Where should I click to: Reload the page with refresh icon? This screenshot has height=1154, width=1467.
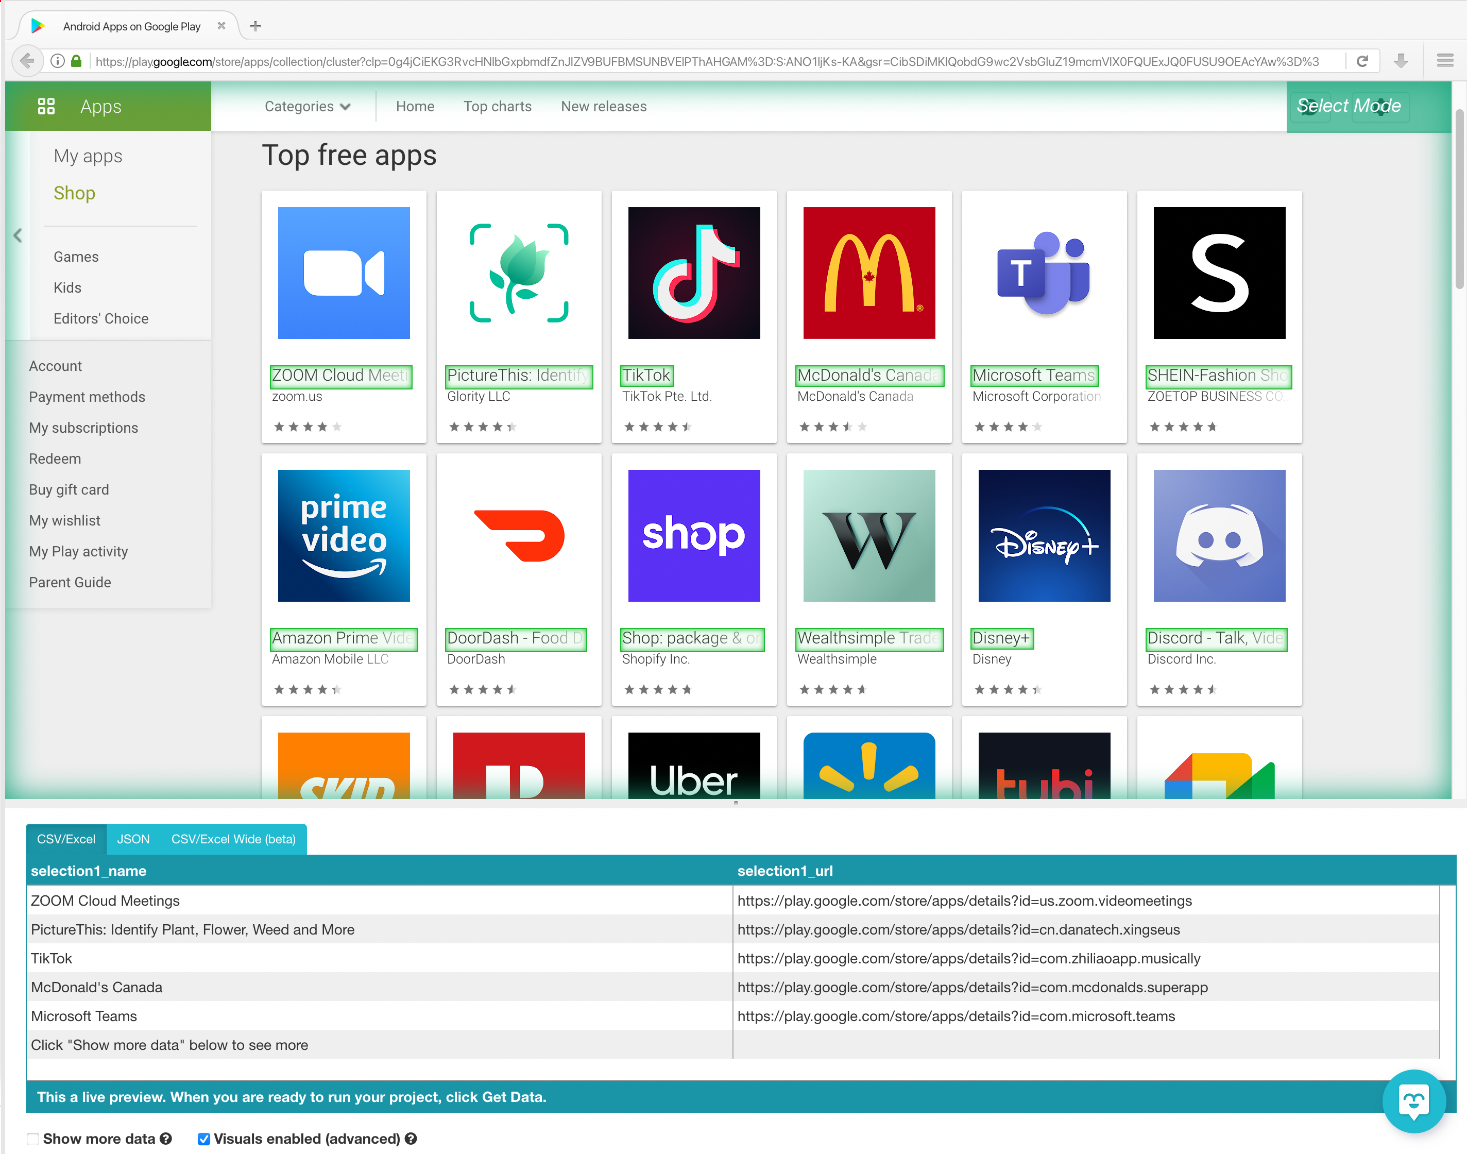point(1362,61)
